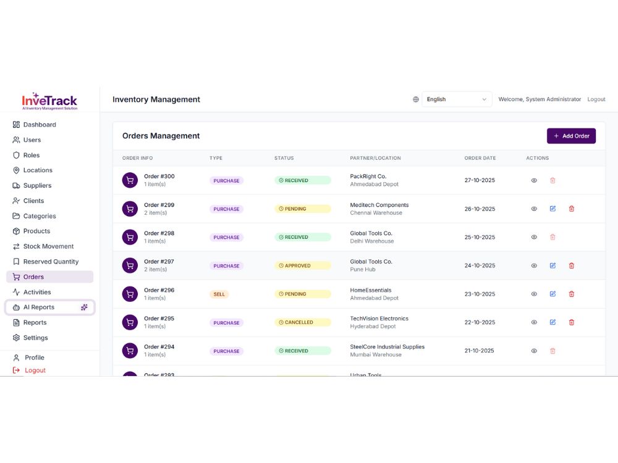Screen dimensions: 618x463
Task: Select Orders in sidebar
Action: point(50,277)
